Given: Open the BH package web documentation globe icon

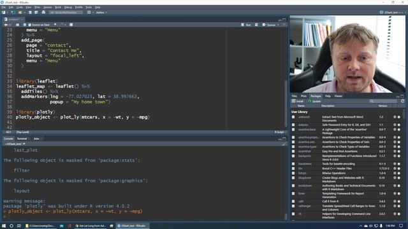Looking at the screenshot, I should point(395,169).
